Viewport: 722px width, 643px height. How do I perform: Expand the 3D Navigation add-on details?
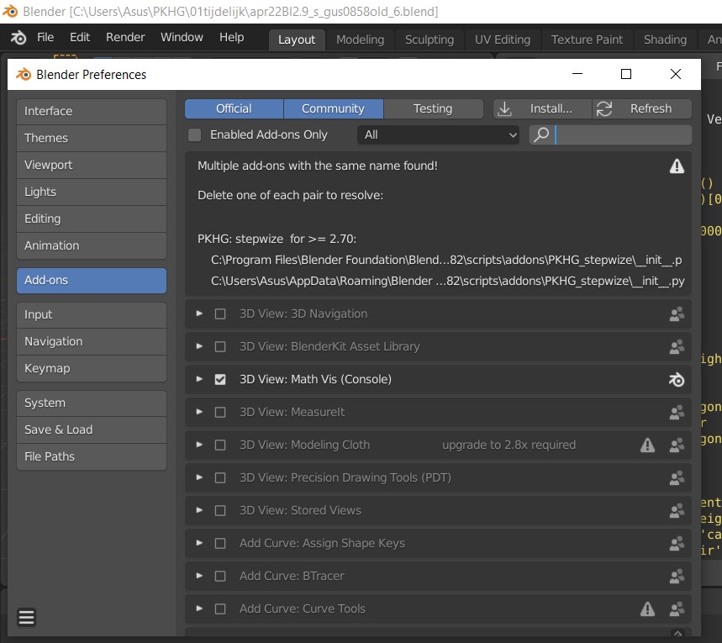click(x=199, y=314)
